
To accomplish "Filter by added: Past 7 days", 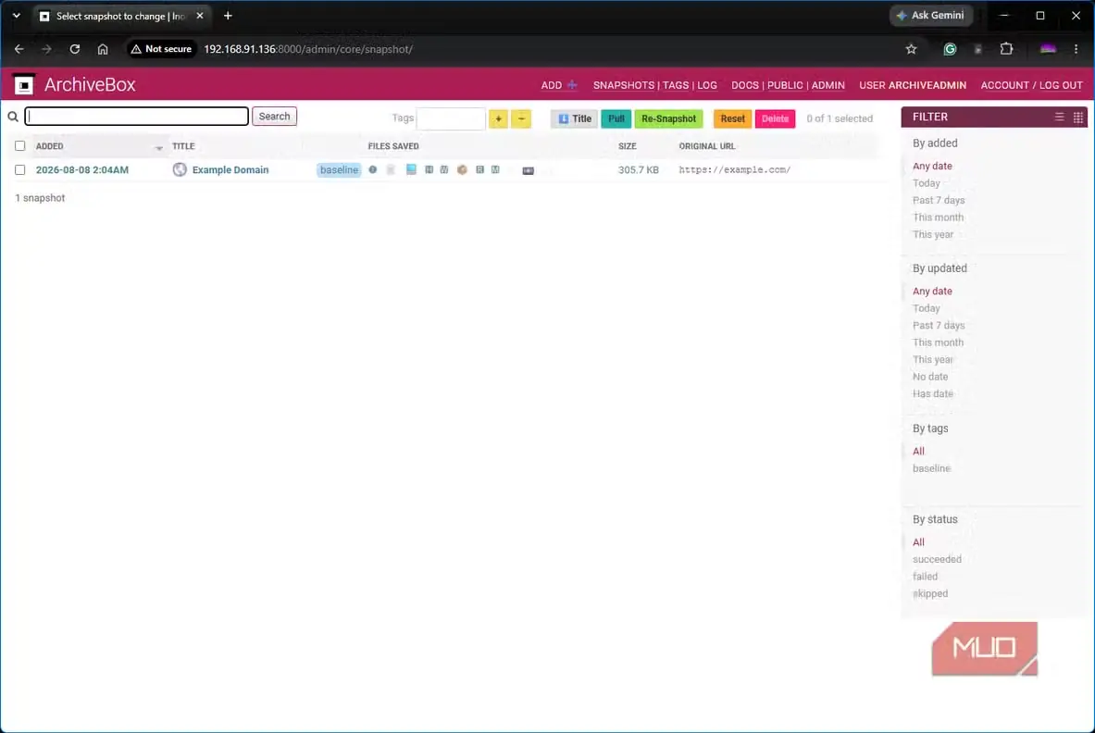I will 939,200.
